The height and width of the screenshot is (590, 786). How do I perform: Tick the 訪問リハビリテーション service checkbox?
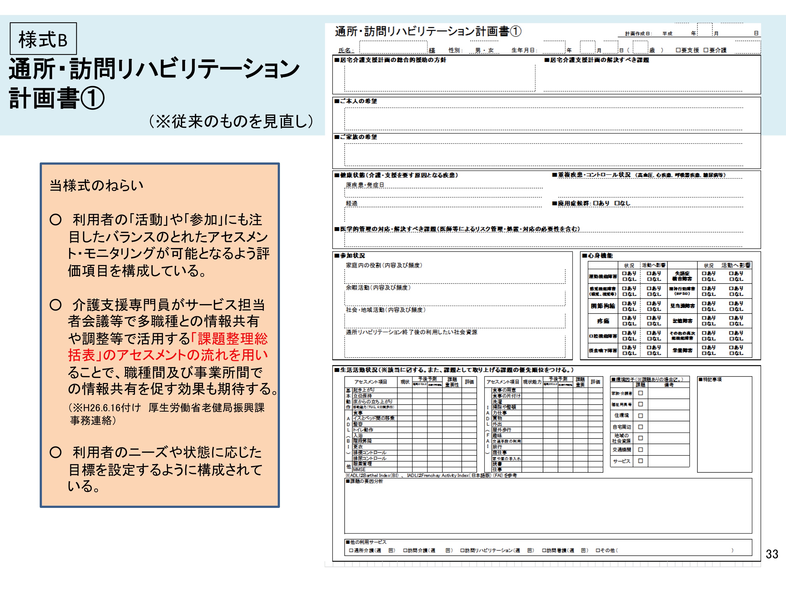tap(462, 550)
